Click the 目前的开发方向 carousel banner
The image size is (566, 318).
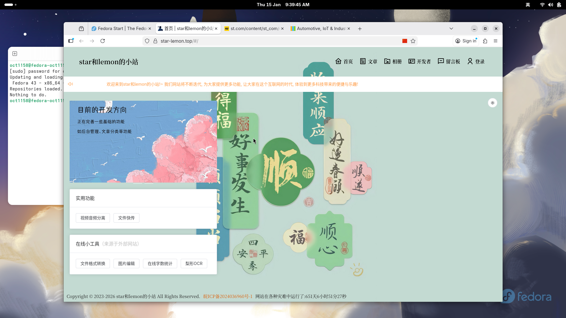pos(143,141)
